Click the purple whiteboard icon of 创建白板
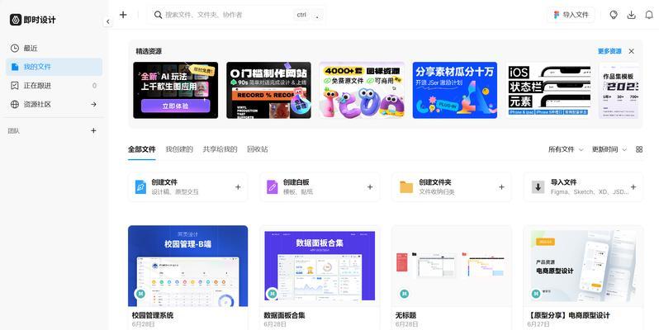This screenshot has height=330, width=659. pos(273,186)
